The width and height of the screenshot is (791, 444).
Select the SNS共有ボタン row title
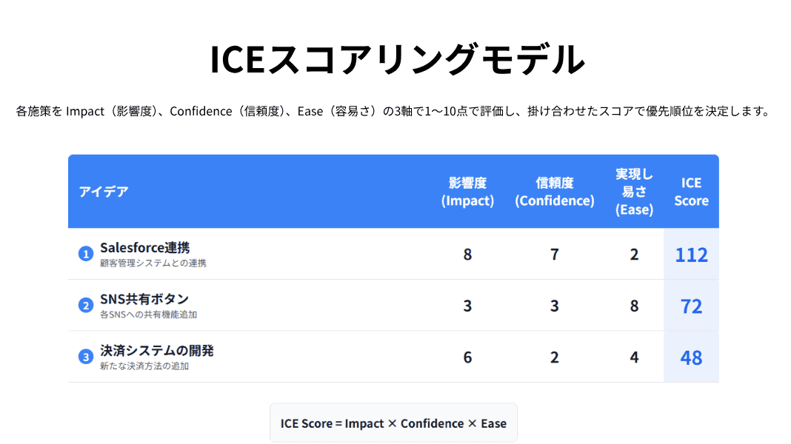coord(144,299)
